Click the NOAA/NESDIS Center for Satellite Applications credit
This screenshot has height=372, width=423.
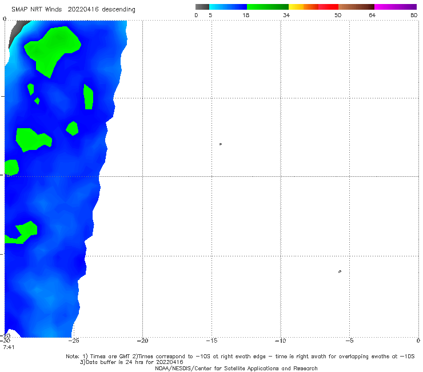coord(236,369)
